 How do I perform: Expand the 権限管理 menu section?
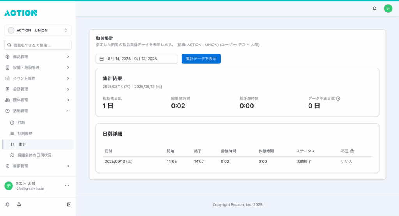(x=38, y=166)
